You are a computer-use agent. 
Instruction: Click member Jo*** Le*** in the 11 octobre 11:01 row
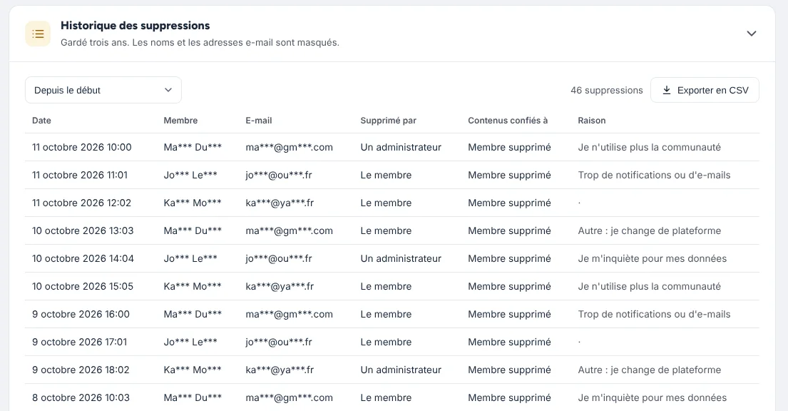[x=190, y=175]
